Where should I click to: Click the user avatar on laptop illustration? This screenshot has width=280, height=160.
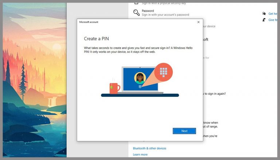coord(140,78)
